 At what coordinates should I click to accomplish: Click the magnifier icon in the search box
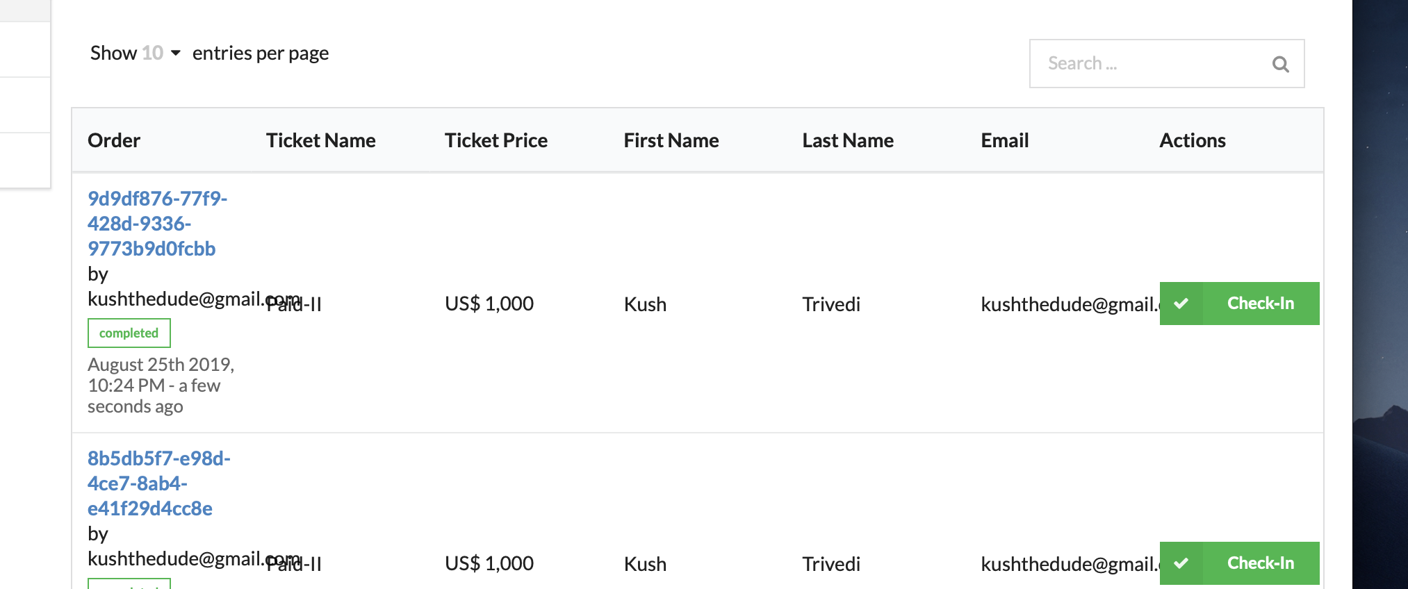[x=1280, y=64]
